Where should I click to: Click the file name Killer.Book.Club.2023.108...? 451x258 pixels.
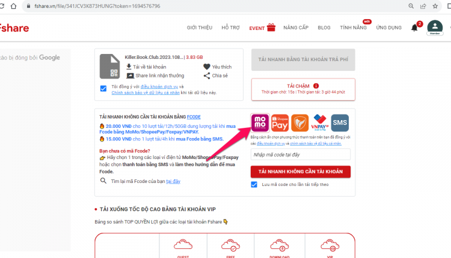pyautogui.click(x=154, y=57)
